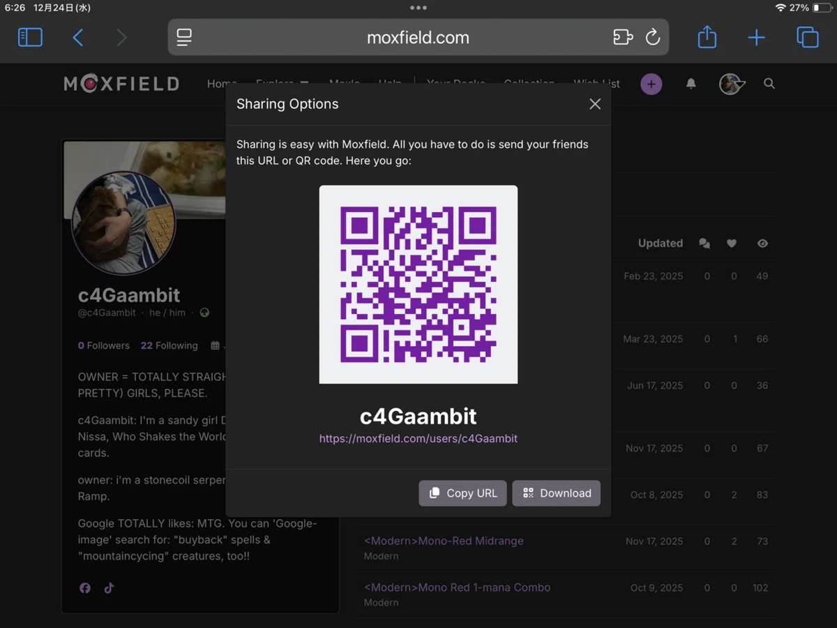Click the moxfield.com address field
Viewport: 837px width, 628px height.
pyautogui.click(x=418, y=37)
